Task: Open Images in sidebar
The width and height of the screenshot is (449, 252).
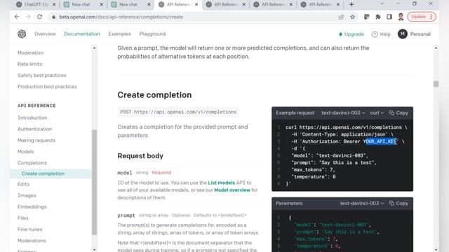Action: (x=27, y=195)
